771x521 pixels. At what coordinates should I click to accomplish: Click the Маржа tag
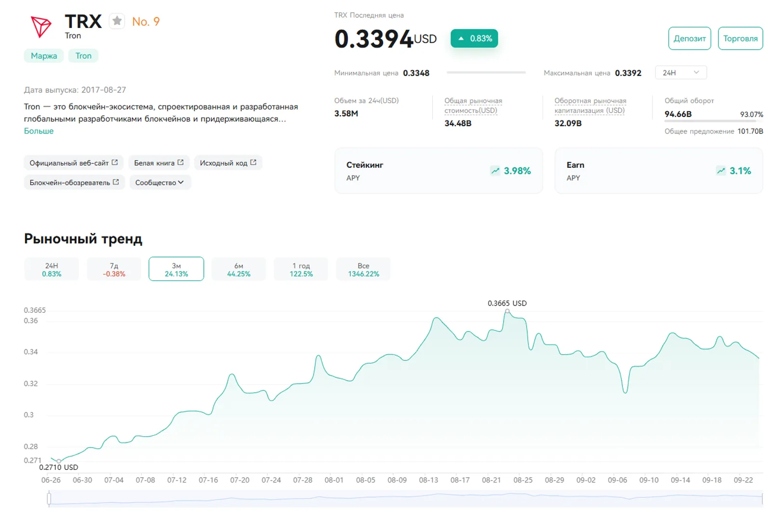pyautogui.click(x=44, y=56)
